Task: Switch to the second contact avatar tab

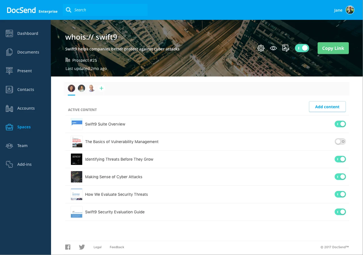Action: pyautogui.click(x=81, y=88)
